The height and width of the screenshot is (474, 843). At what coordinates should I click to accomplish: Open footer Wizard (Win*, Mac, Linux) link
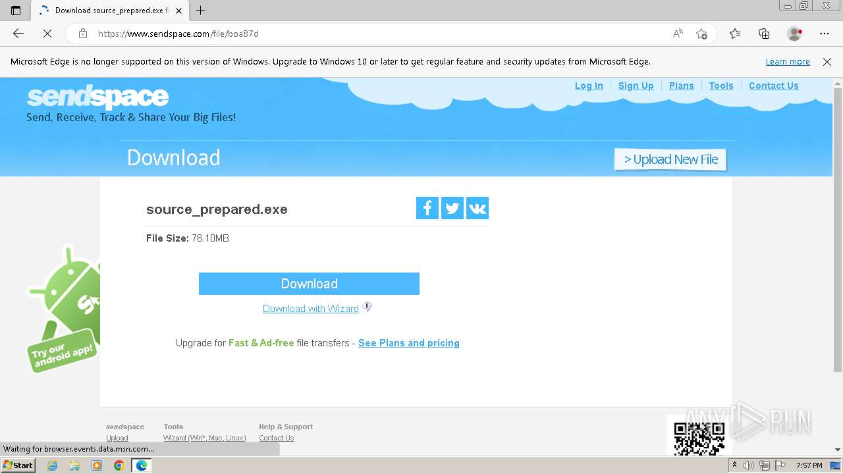[x=205, y=438]
